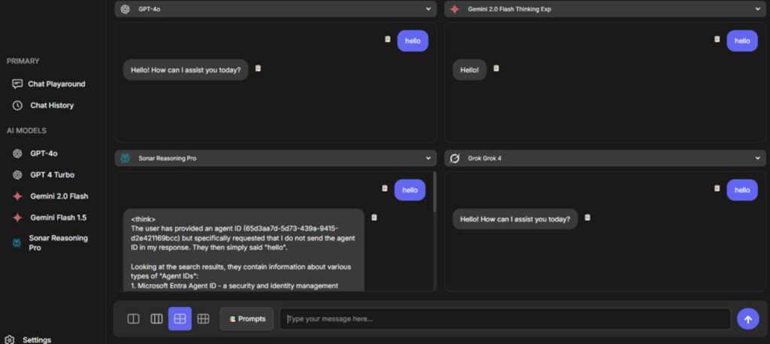Open the Prompts button
Image resolution: width=770 pixels, height=344 pixels.
pyautogui.click(x=247, y=319)
